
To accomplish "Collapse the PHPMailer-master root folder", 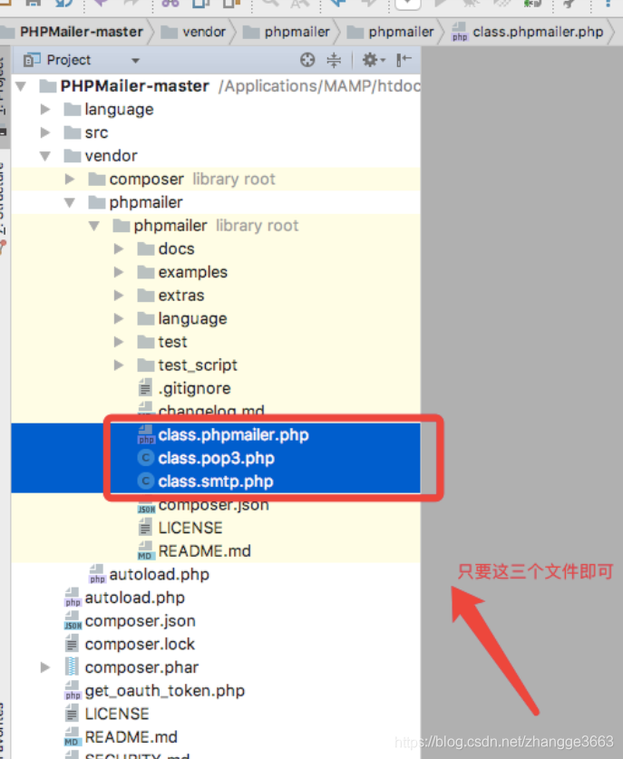I will coord(21,87).
